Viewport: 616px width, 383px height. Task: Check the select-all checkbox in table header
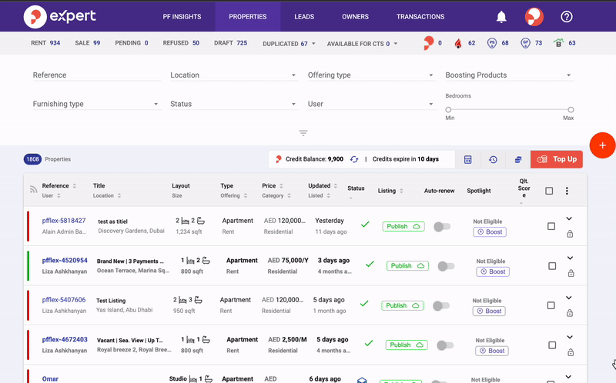pos(549,191)
